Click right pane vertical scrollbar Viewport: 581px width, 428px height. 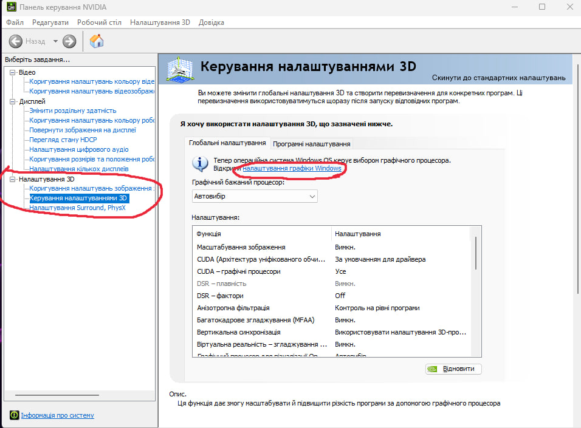point(577,178)
